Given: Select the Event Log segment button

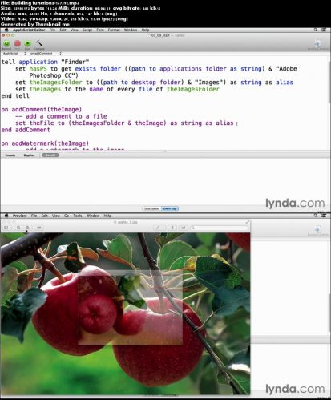Looking at the screenshot, I should [x=170, y=208].
